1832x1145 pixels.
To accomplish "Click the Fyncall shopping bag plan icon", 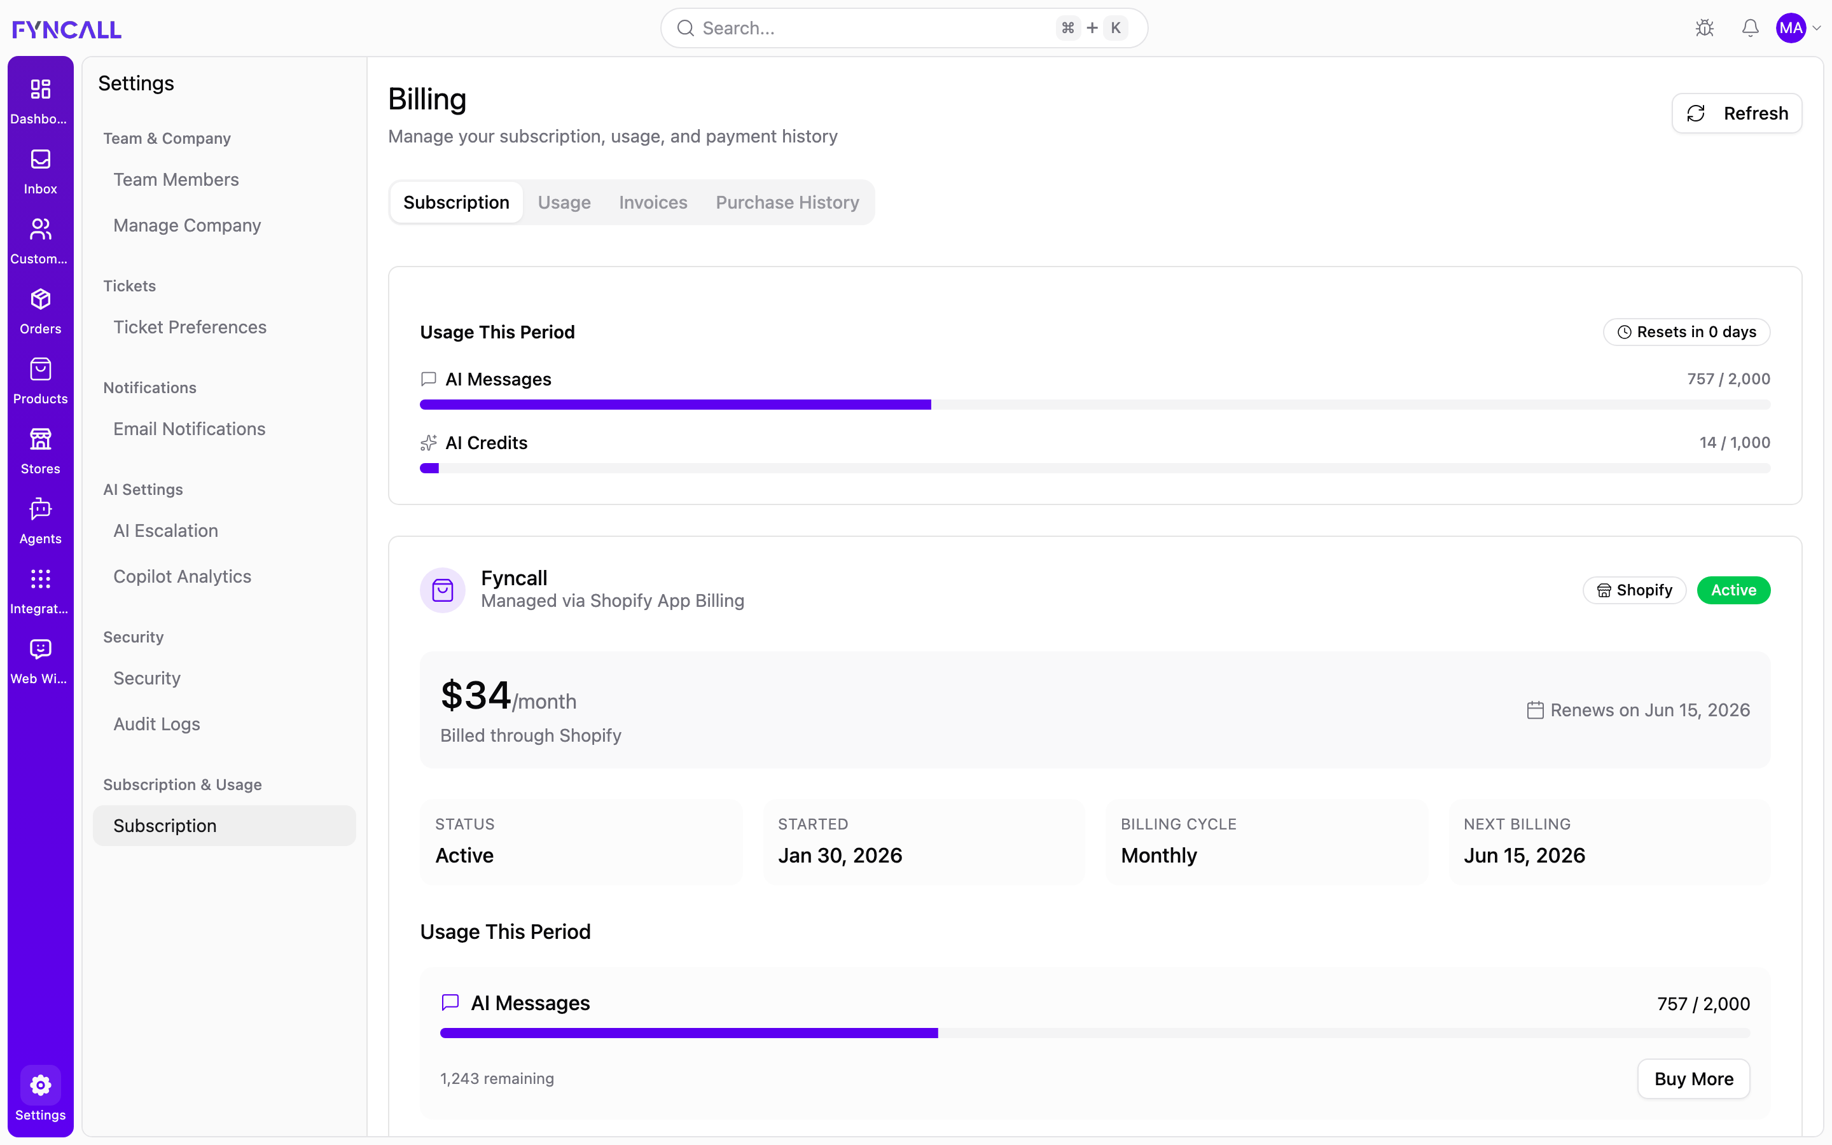I will coord(443,590).
